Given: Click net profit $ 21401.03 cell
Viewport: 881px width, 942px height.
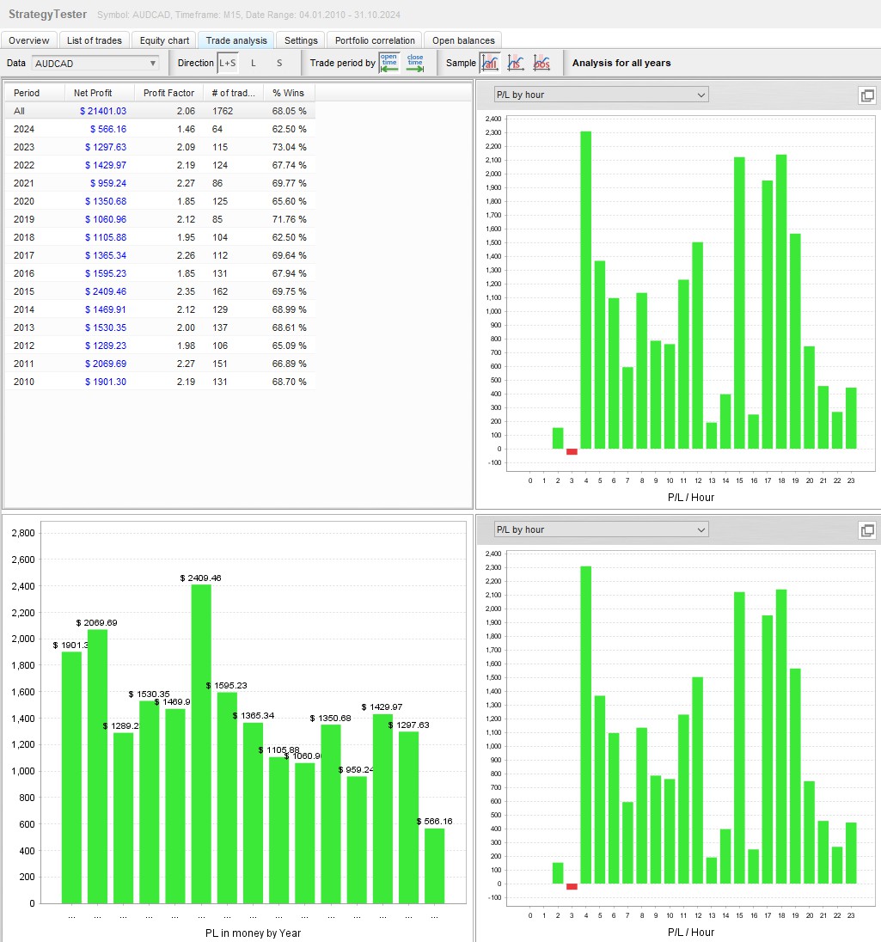Looking at the screenshot, I should [x=103, y=111].
